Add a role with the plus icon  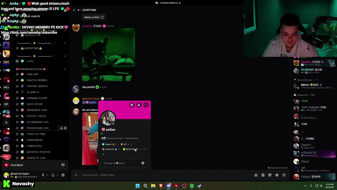click(103, 154)
